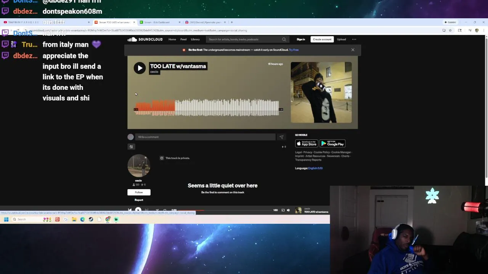Report the track via Report link
This screenshot has width=488, height=274.
coord(139,200)
